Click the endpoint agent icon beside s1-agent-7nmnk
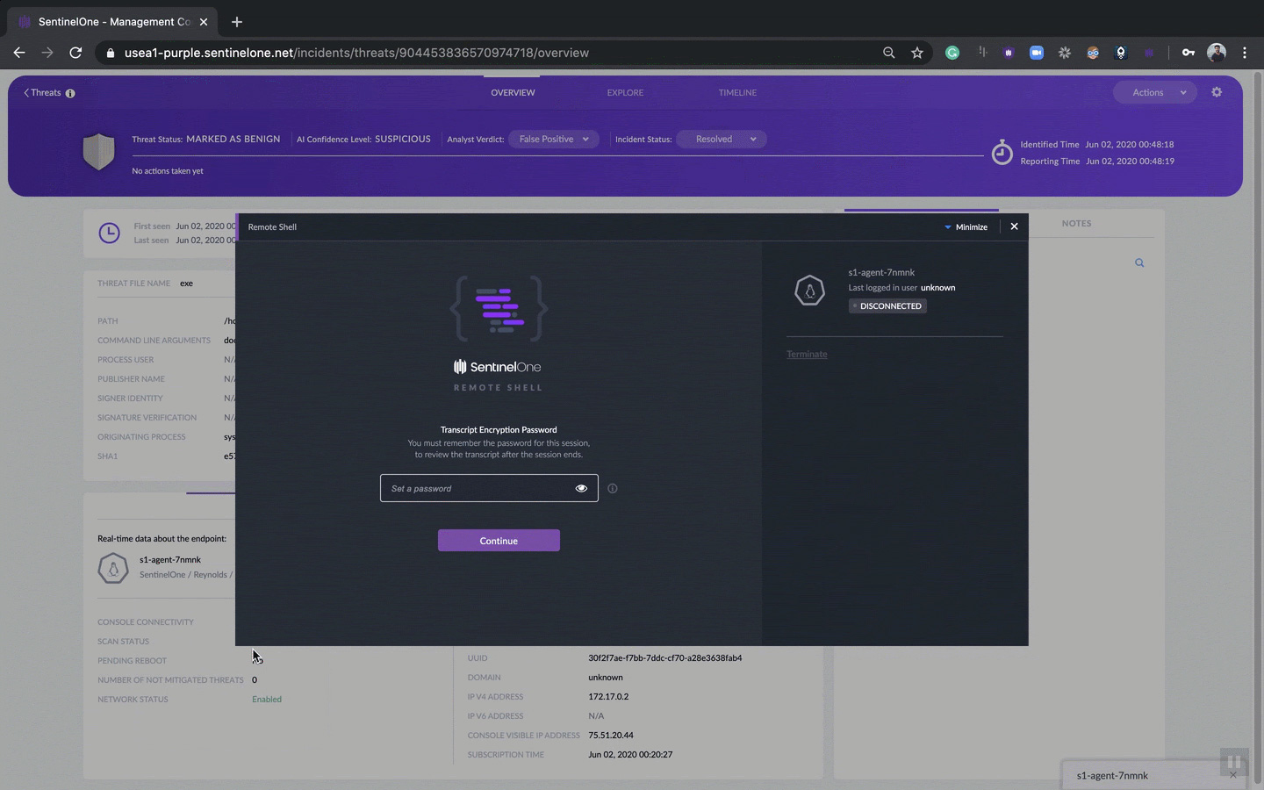The image size is (1264, 790). (809, 291)
